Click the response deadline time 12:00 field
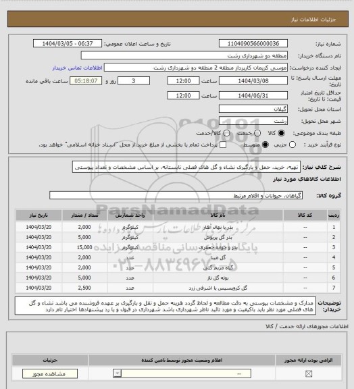Image resolution: width=354 pixels, height=389 pixels. (184, 81)
